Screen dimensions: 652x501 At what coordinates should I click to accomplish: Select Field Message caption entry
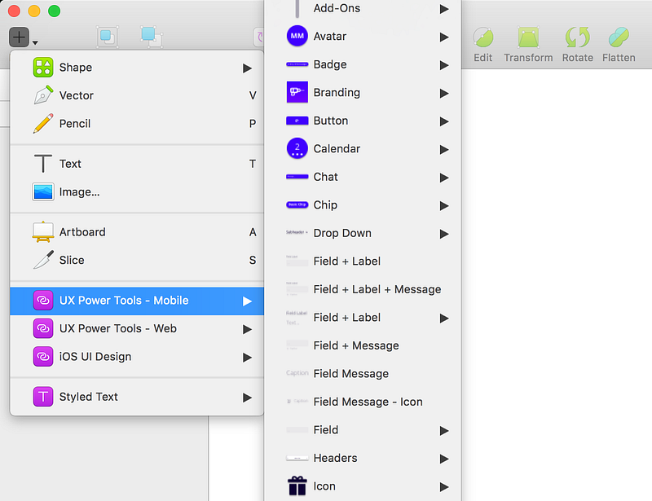tap(363, 373)
